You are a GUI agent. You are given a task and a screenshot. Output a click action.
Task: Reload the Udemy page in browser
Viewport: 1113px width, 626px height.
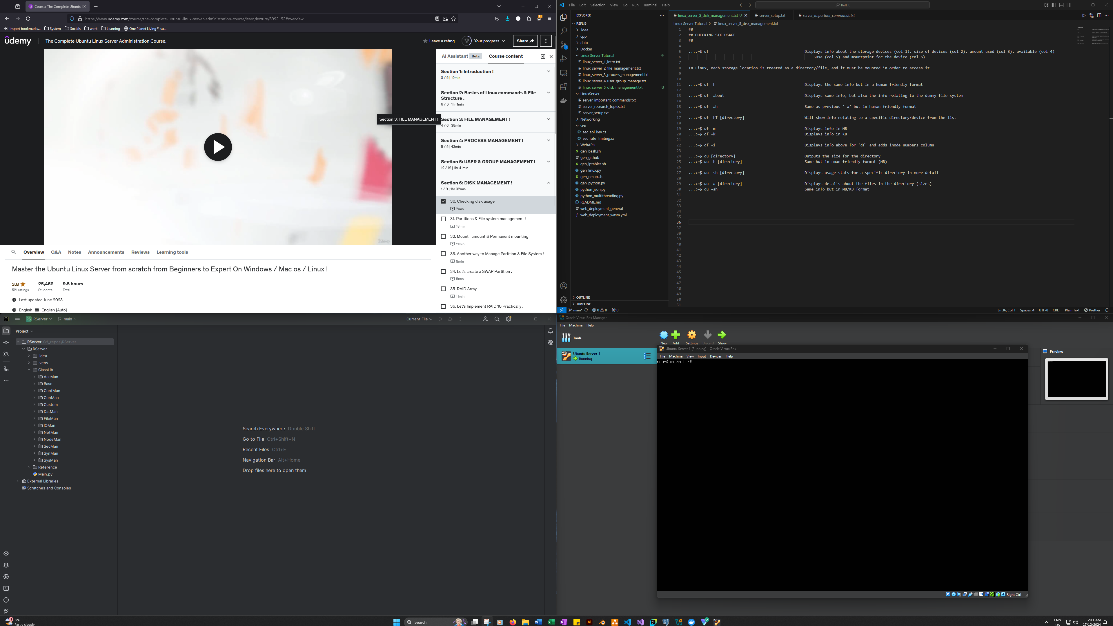point(28,19)
